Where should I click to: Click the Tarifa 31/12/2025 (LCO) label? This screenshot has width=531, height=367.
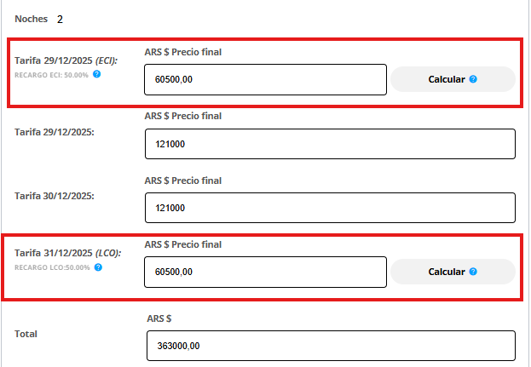point(67,253)
